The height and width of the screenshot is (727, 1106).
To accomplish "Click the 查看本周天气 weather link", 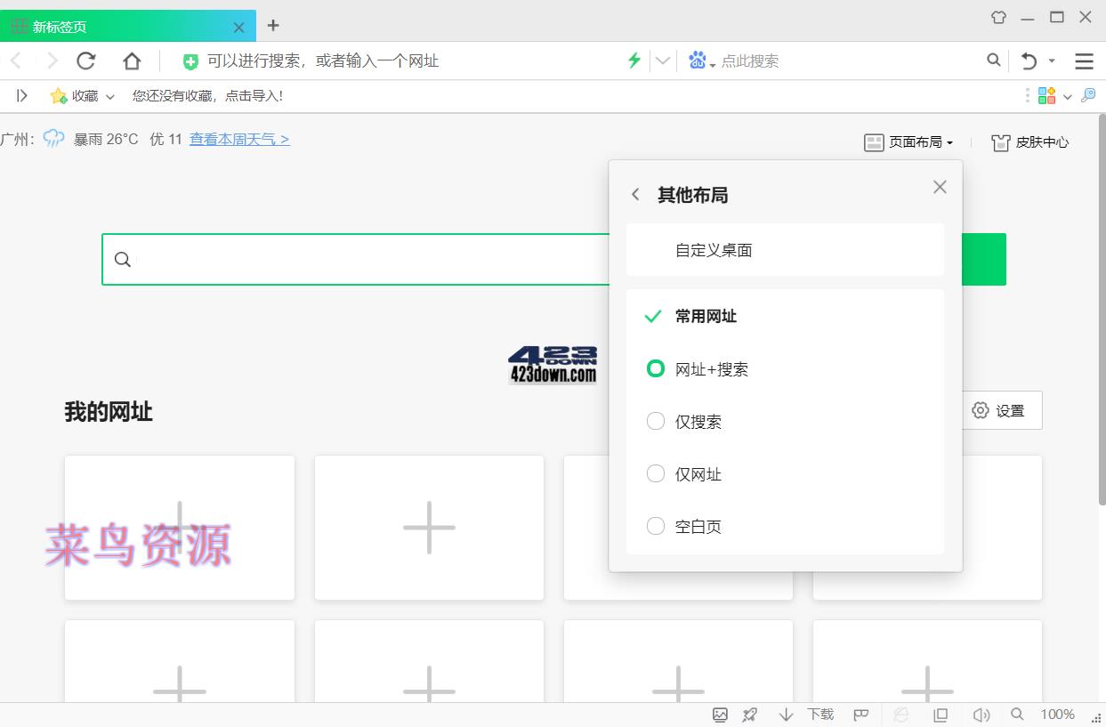I will pos(238,139).
